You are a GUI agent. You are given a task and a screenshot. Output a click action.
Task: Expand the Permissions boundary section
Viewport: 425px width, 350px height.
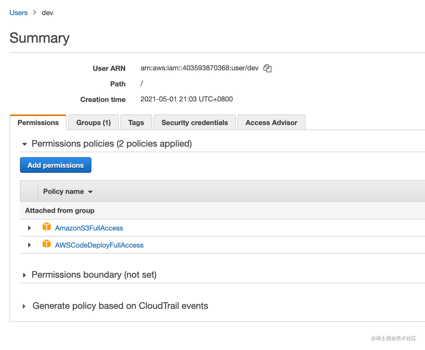click(x=25, y=275)
